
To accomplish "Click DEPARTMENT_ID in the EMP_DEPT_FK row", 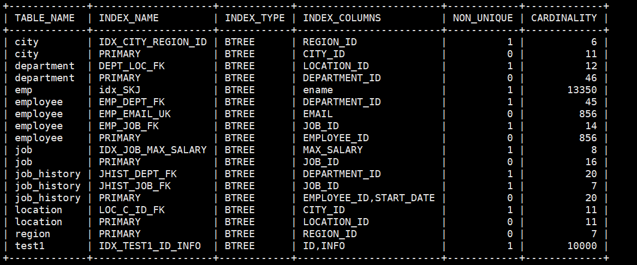I will [342, 102].
